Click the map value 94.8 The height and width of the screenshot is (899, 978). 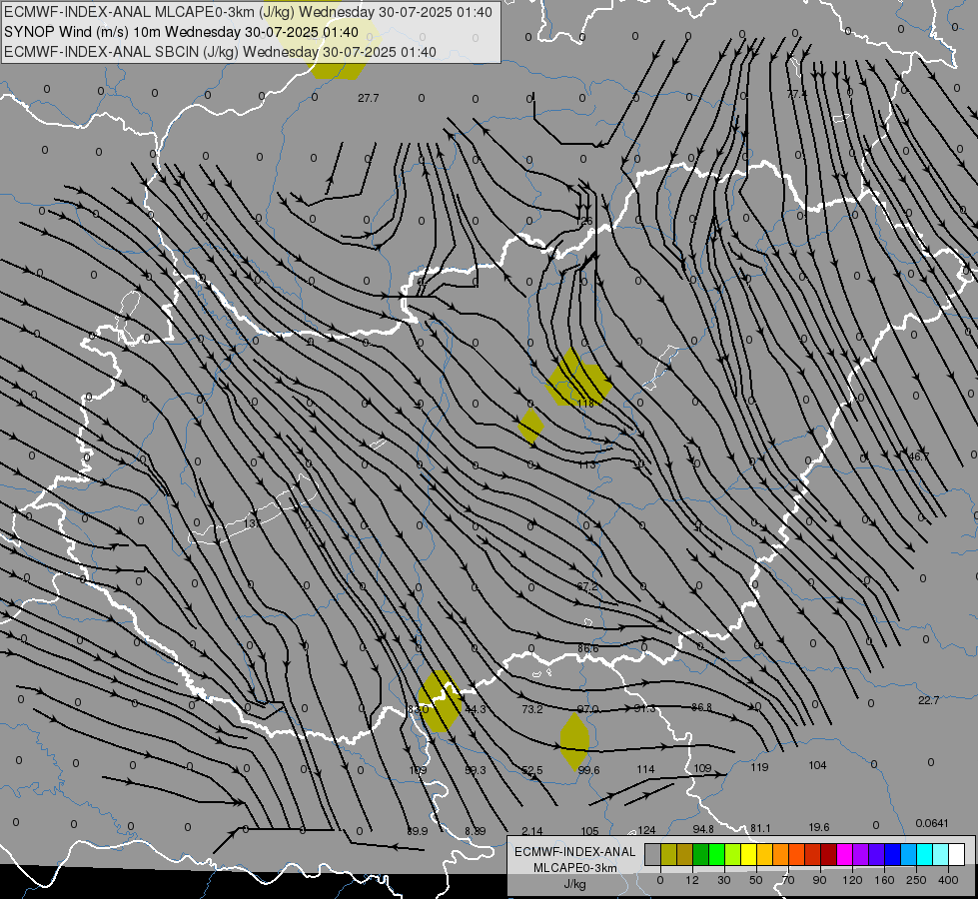pos(703,829)
